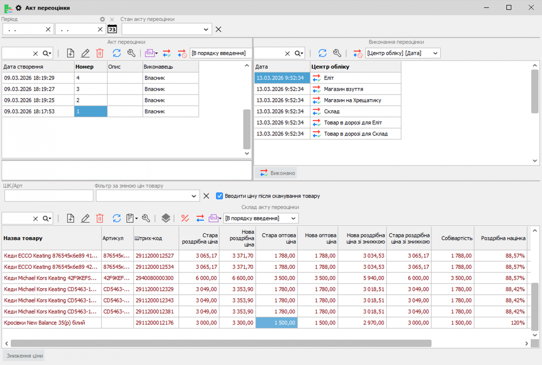Open period settings gear icon
This screenshot has height=365, width=542.
click(102, 19)
